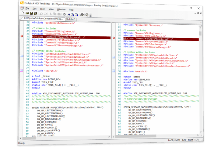Close the MDI child document
The width and height of the screenshot is (221, 147).
201,13
